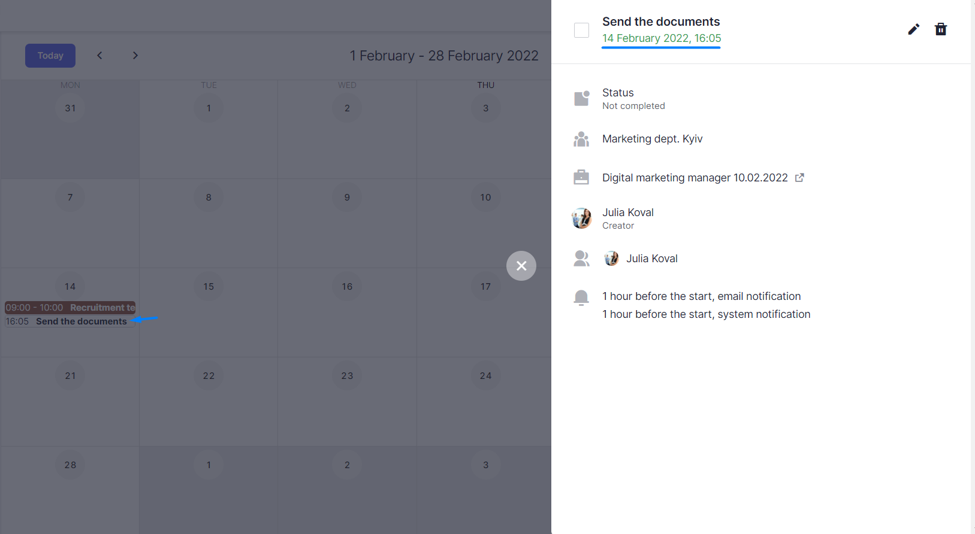Open the Recruitment event on the 14th
The height and width of the screenshot is (534, 975).
pyautogui.click(x=70, y=308)
